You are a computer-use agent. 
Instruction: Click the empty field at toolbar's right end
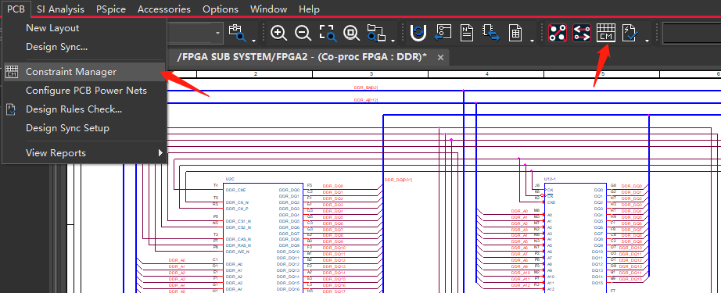click(691, 33)
